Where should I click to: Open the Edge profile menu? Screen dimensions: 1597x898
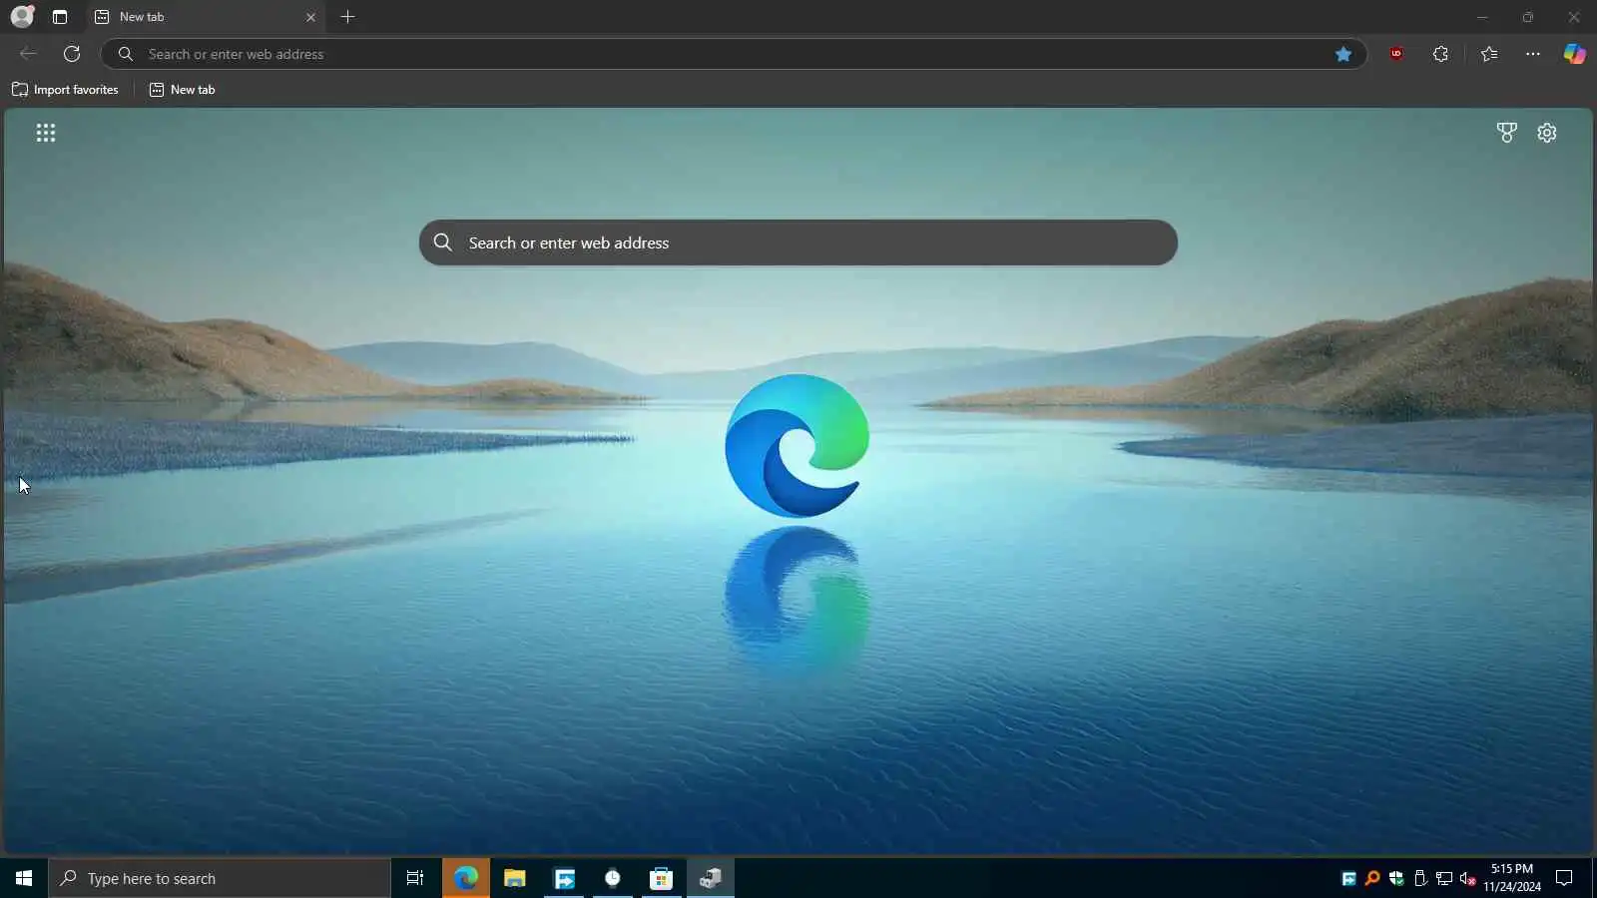[x=22, y=17]
